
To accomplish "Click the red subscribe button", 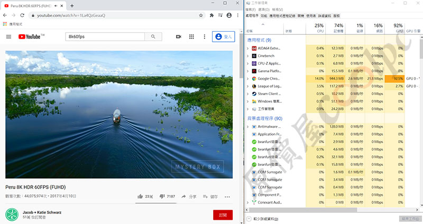I will (x=223, y=215).
